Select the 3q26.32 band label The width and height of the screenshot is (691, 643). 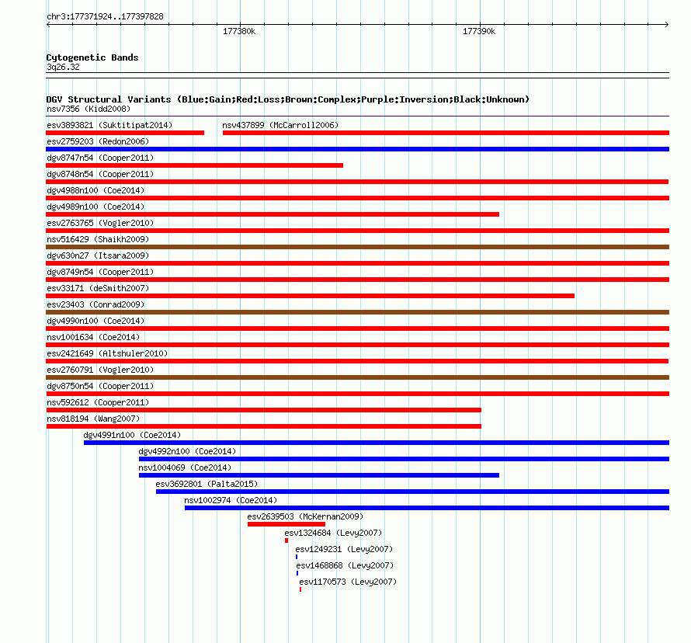63,67
